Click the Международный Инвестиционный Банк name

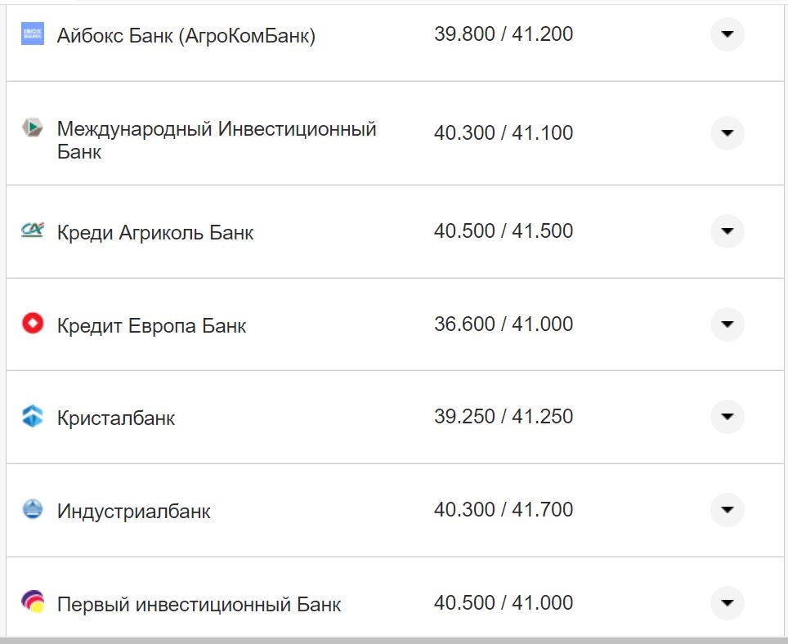pyautogui.click(x=217, y=132)
